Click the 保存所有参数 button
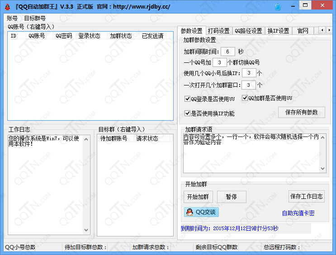Image resolution: width=336 pixels, height=255 pixels. (x=302, y=112)
